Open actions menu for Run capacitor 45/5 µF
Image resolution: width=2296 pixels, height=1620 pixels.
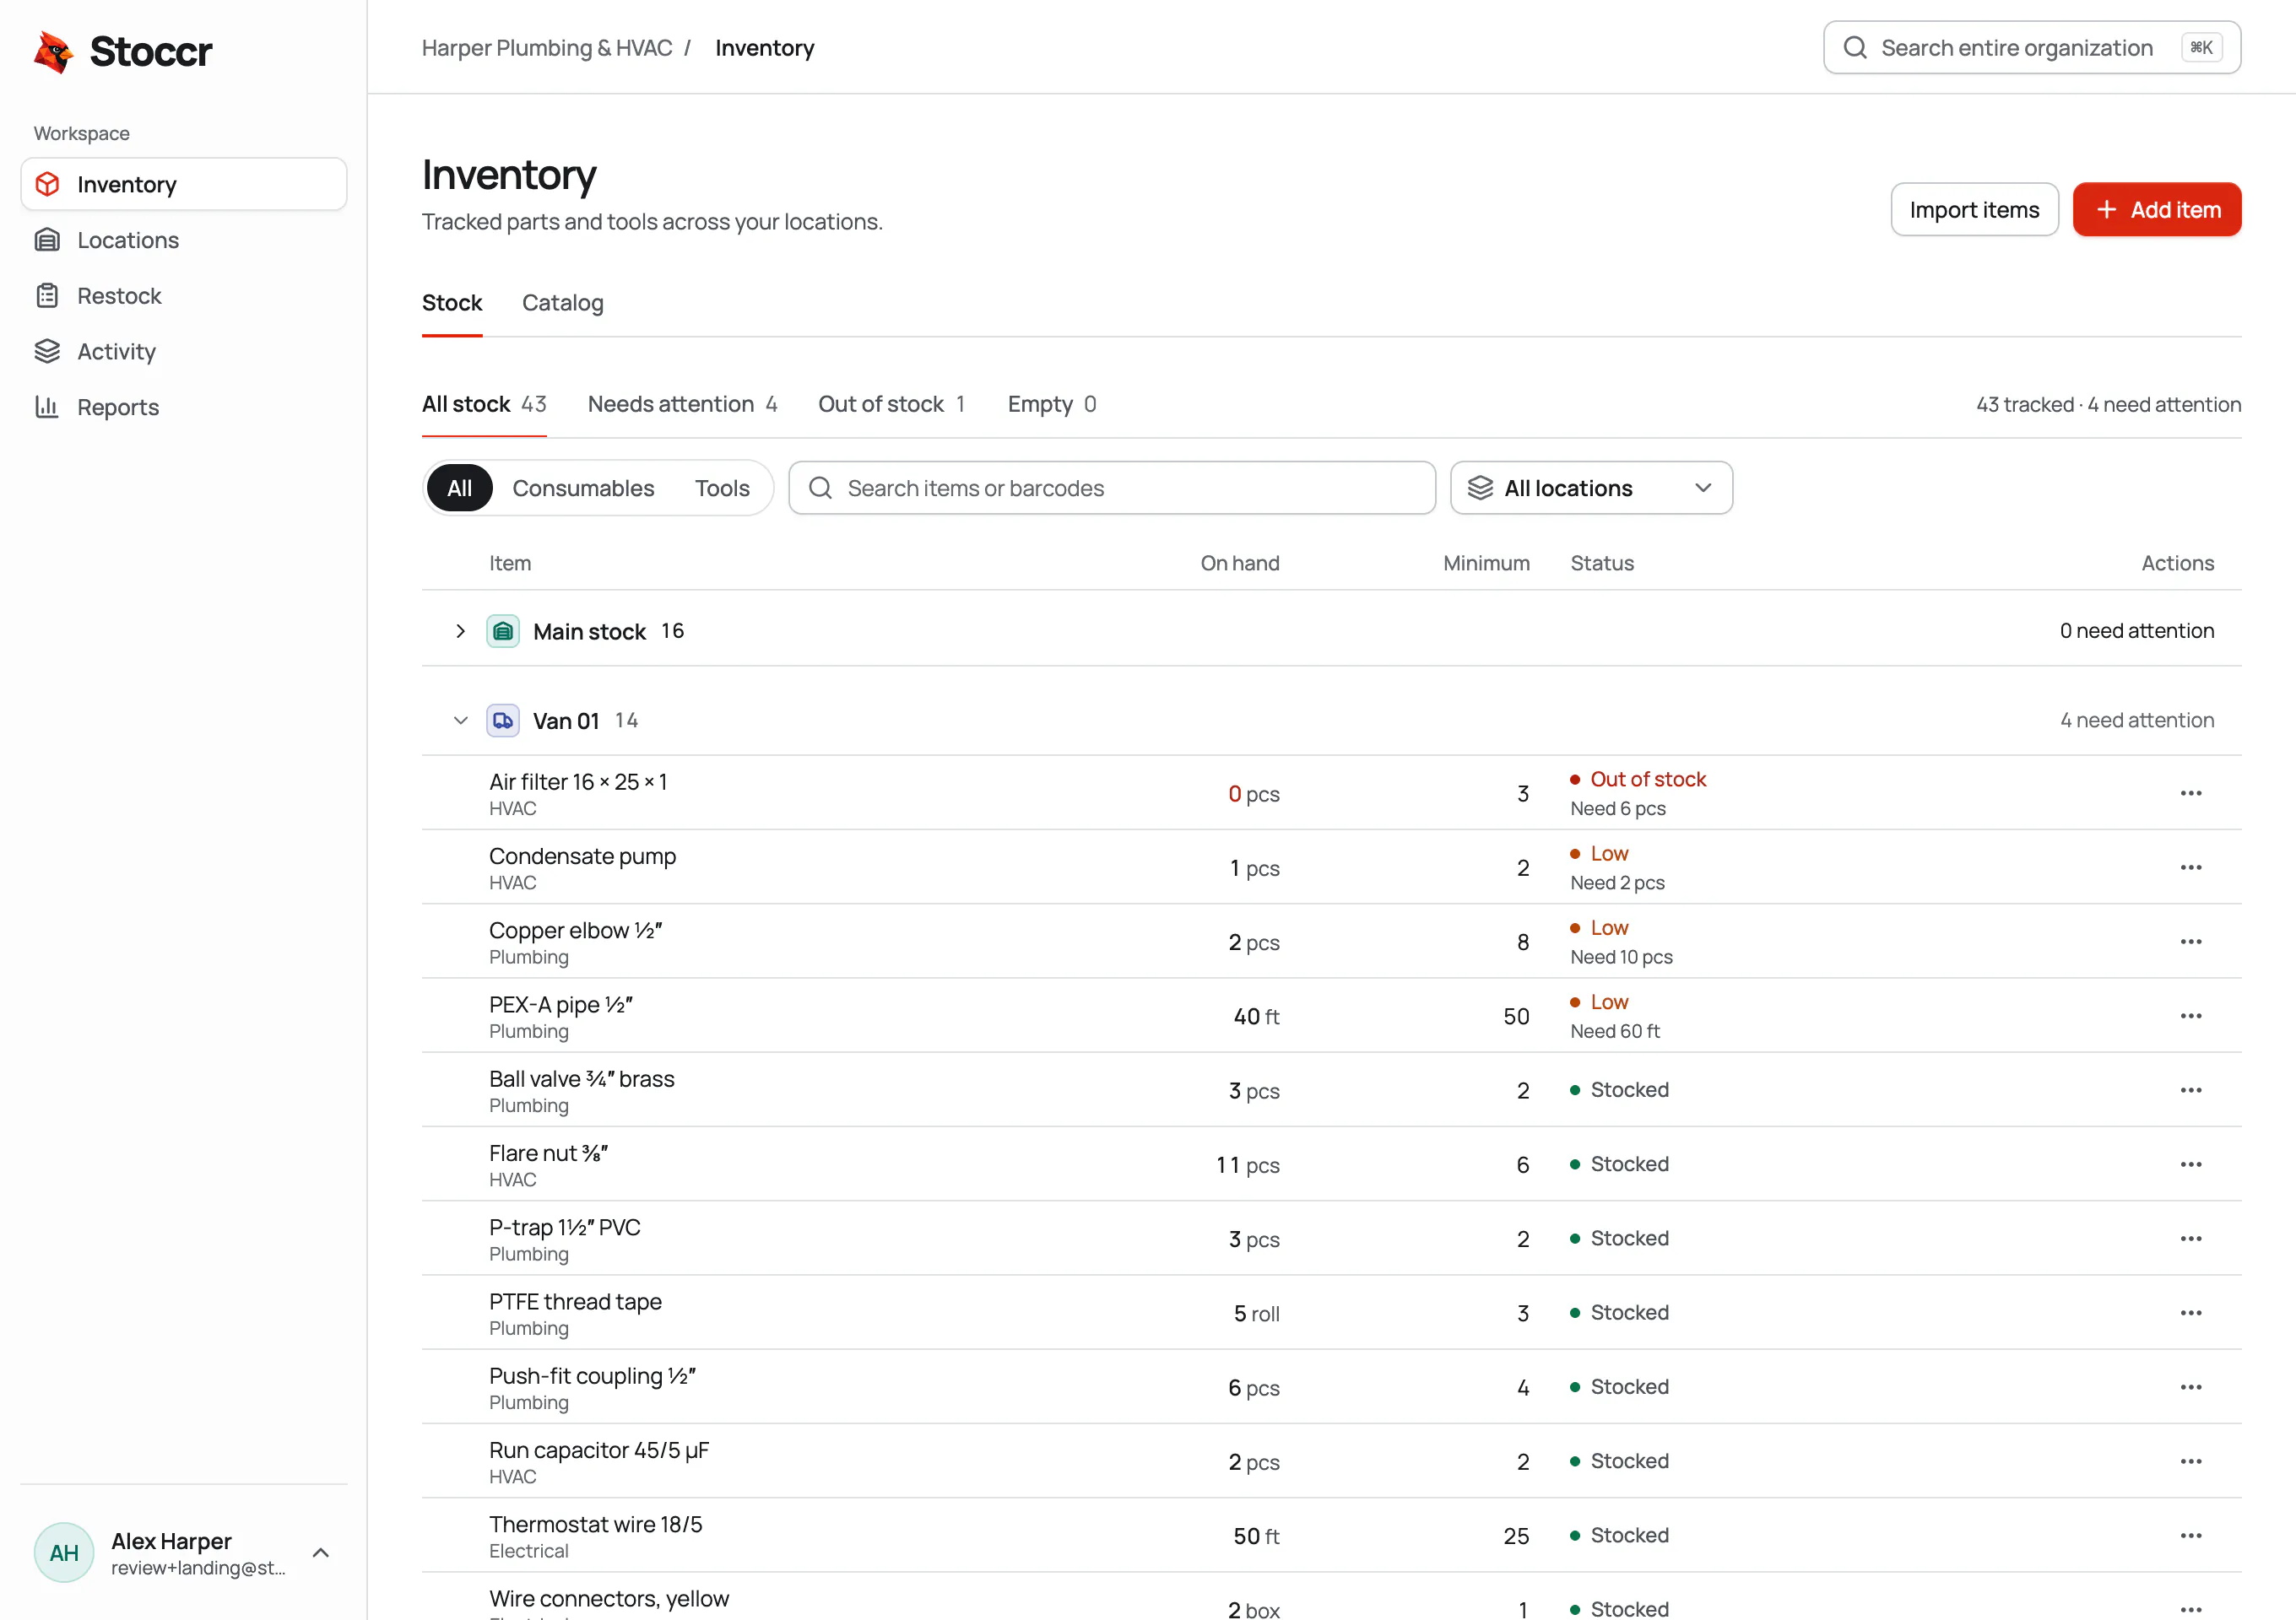pyautogui.click(x=2190, y=1461)
